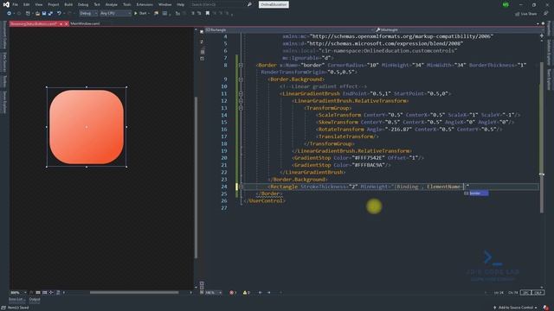Click the document tab list dropdown arrow
The image size is (554, 311).
pos(538,23)
